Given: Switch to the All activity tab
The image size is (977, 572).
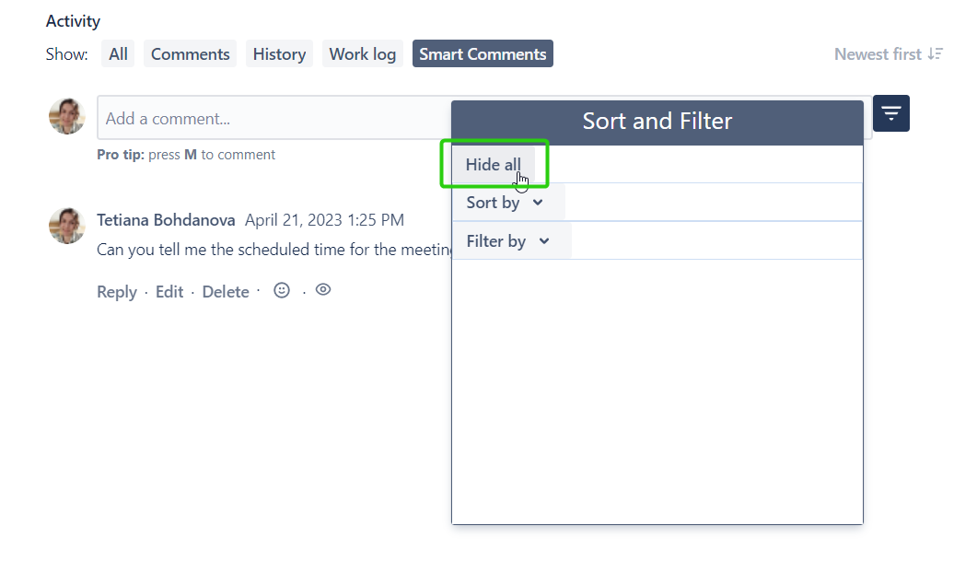Looking at the screenshot, I should pyautogui.click(x=118, y=54).
